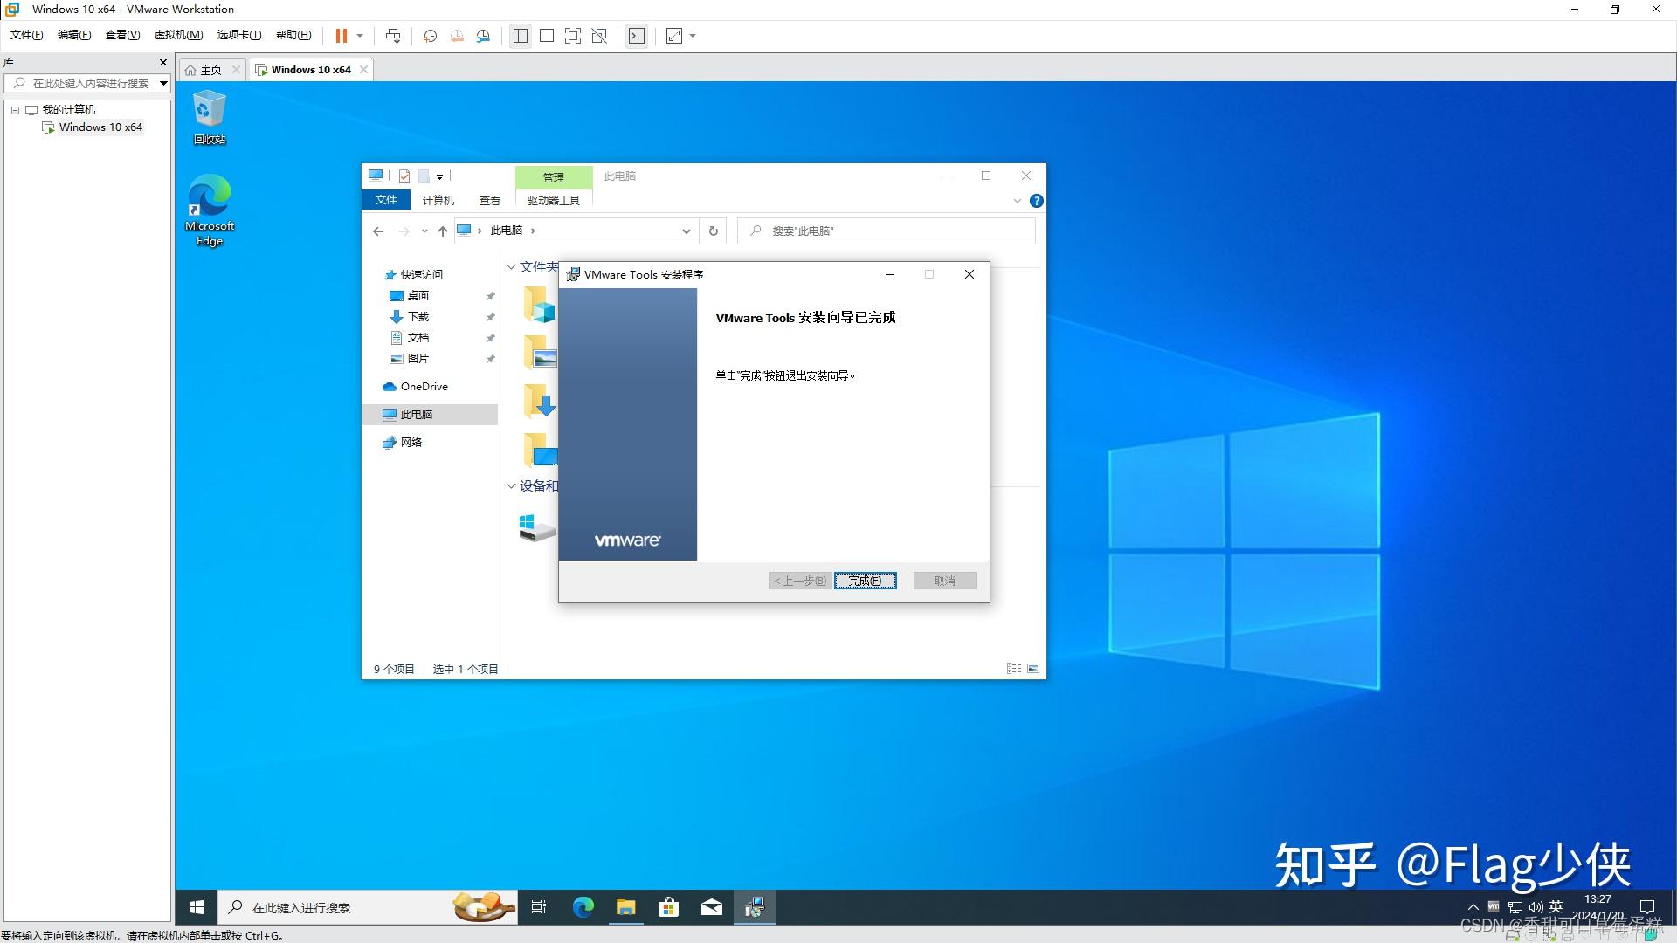The width and height of the screenshot is (1677, 943).
Task: Open the 虚拟机(M) menu
Action: pos(177,35)
